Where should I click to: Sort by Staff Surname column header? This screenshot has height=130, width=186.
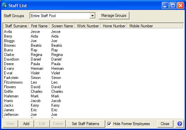[x=16, y=26]
